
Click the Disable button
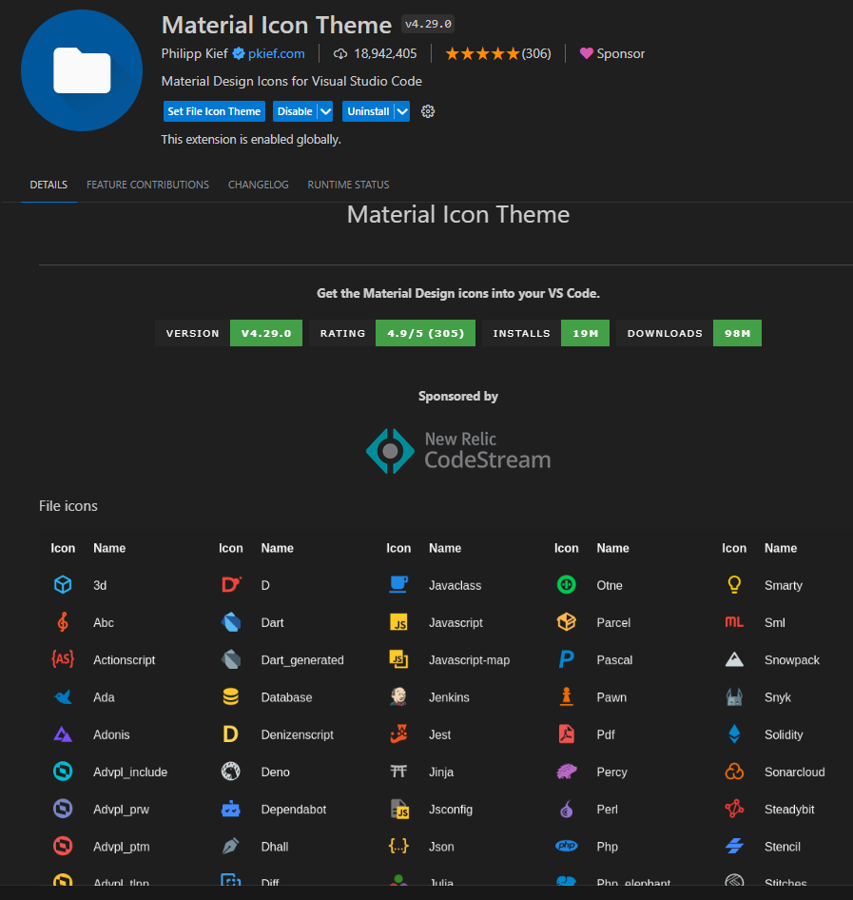(295, 111)
